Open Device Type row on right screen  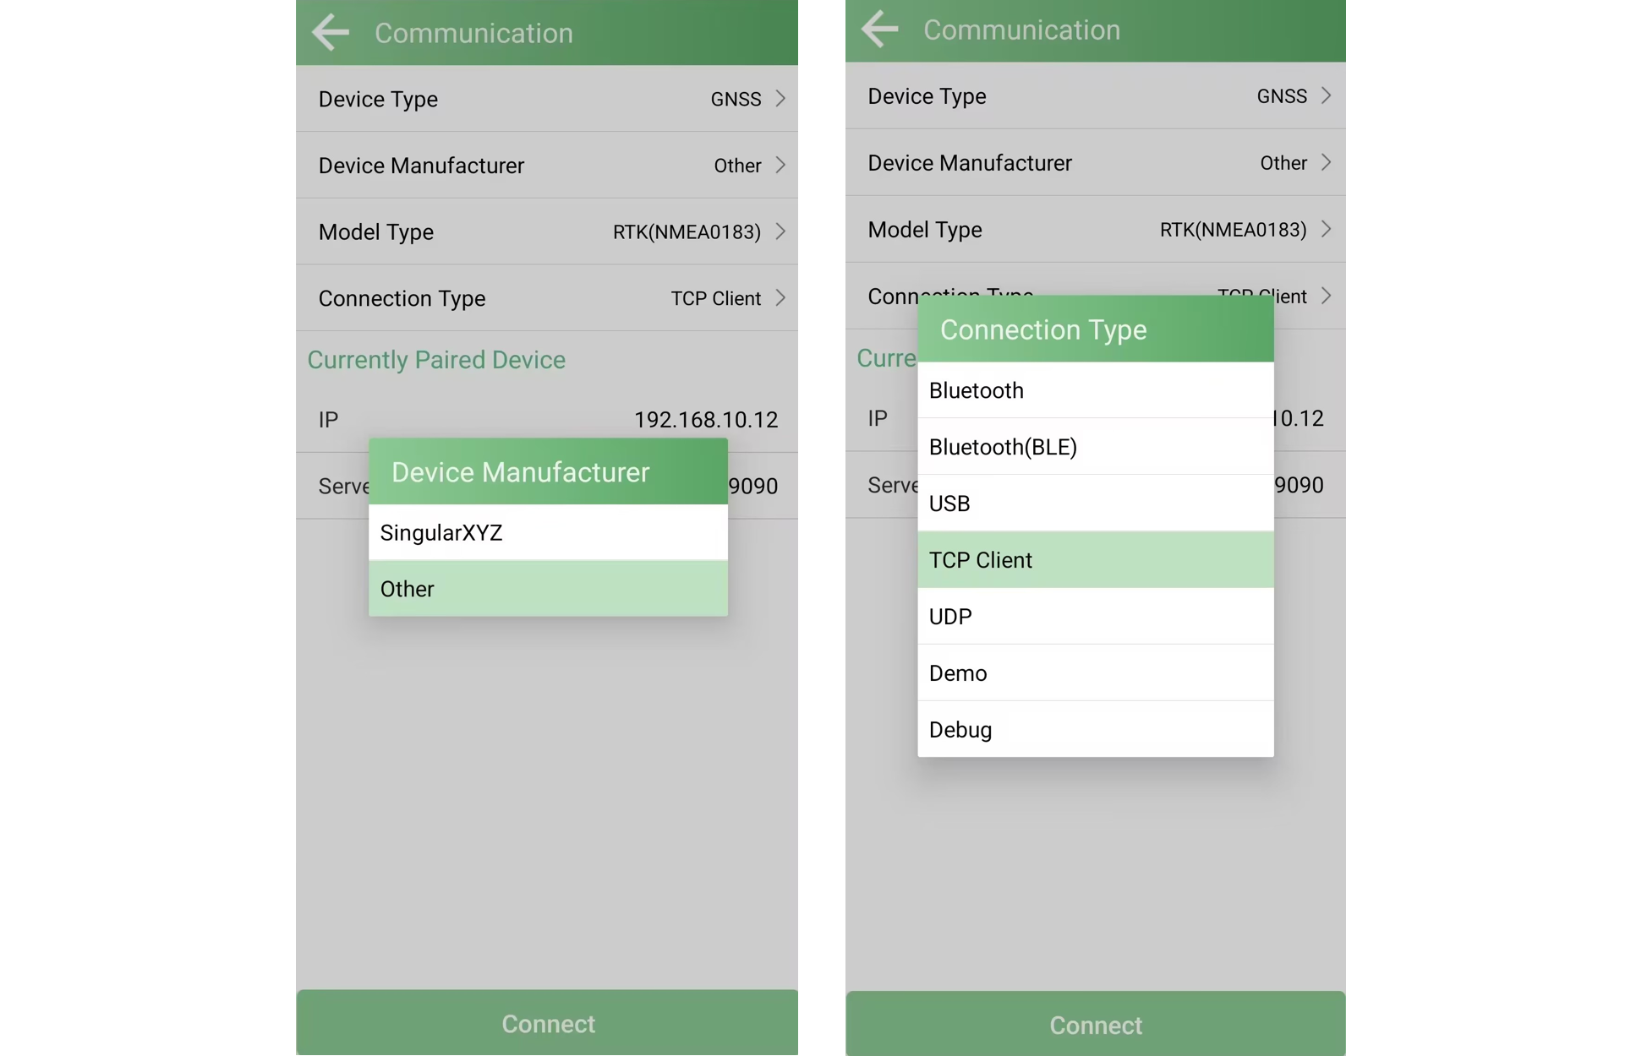1096,96
